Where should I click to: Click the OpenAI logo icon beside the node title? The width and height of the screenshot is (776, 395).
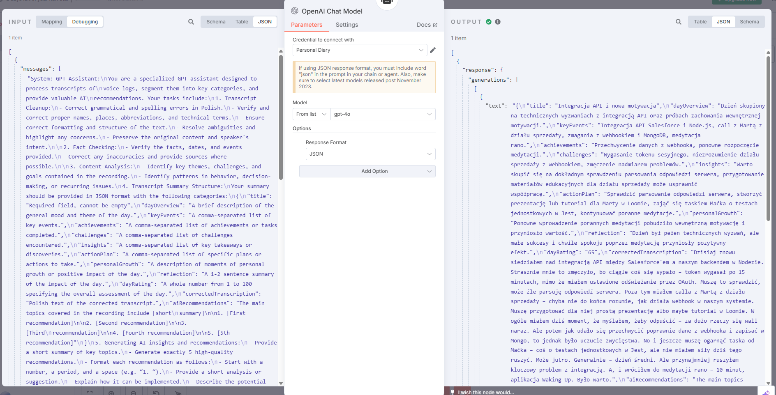pyautogui.click(x=295, y=11)
